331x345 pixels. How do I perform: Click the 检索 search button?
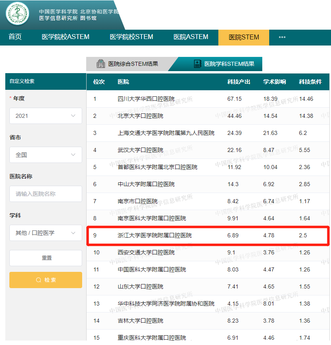(46, 280)
